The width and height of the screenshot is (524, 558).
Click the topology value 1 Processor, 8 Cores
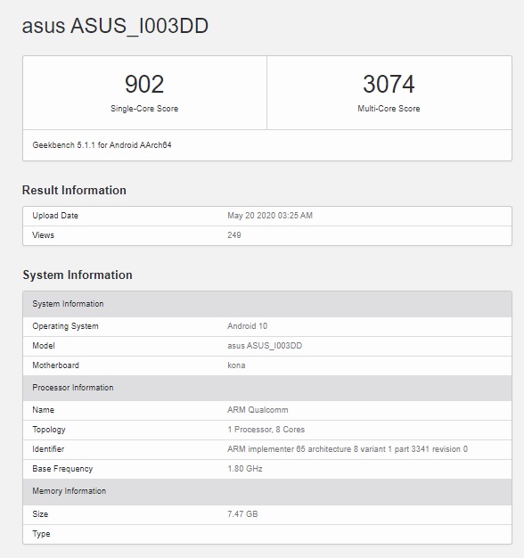[266, 430]
